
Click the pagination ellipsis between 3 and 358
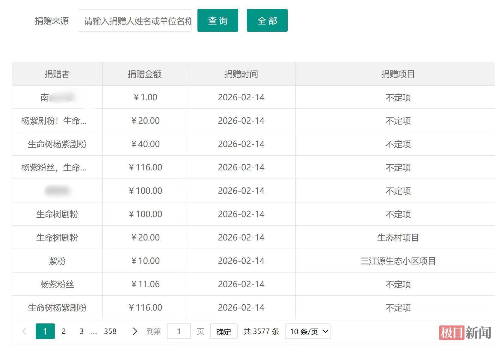point(94,332)
